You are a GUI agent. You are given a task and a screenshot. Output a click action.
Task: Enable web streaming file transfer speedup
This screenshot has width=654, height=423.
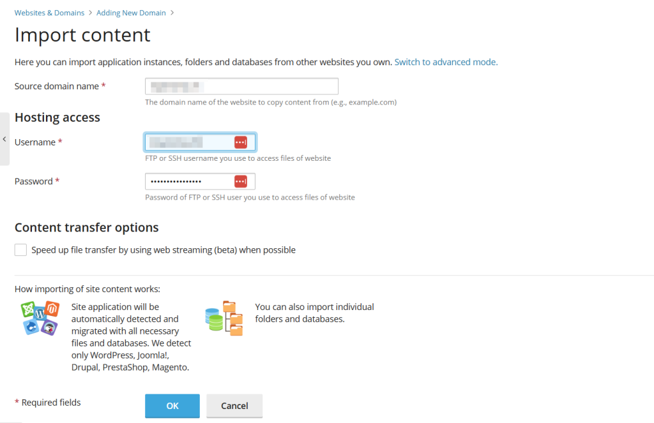pyautogui.click(x=20, y=249)
